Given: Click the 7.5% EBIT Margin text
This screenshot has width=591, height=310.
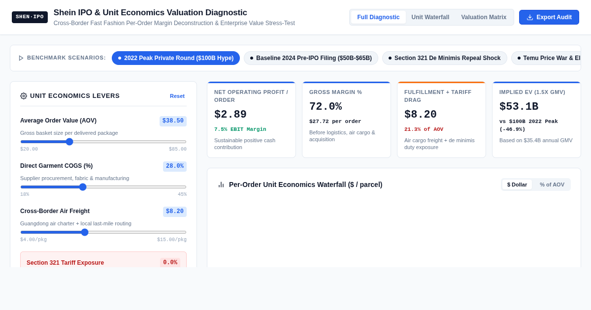Looking at the screenshot, I should 240,129.
